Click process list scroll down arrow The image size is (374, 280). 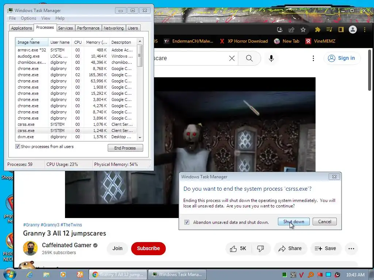[x=140, y=137]
